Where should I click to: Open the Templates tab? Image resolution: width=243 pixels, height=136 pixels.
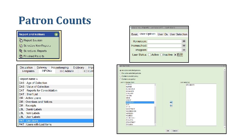pos(28,71)
